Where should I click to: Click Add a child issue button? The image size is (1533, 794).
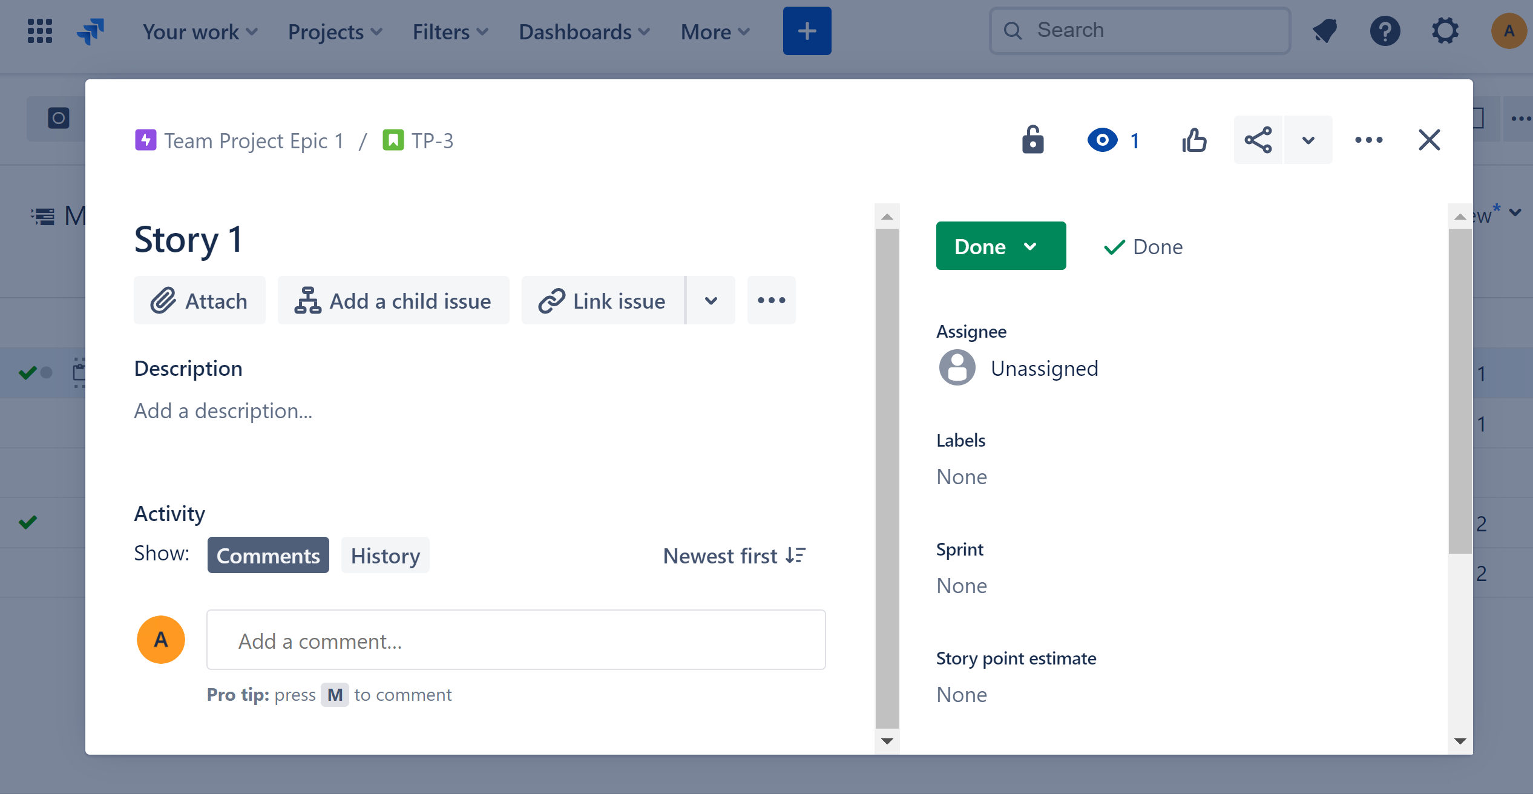393,301
